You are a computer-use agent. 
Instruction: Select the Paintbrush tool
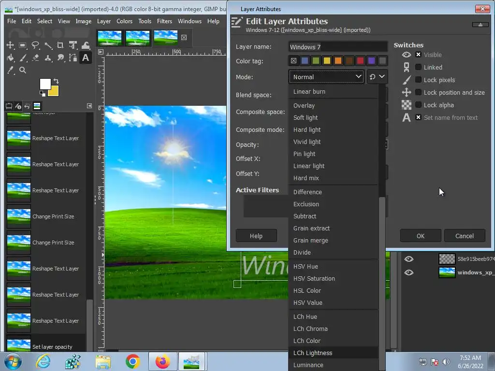pos(22,58)
